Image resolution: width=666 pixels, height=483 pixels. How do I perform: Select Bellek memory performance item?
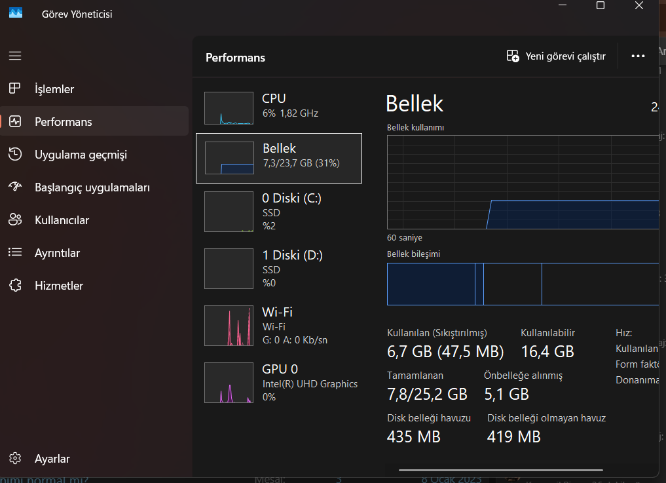click(x=279, y=158)
